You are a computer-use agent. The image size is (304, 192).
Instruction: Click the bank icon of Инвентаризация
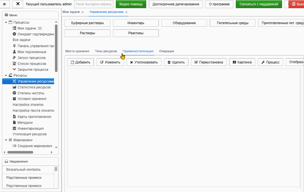tap(14, 128)
